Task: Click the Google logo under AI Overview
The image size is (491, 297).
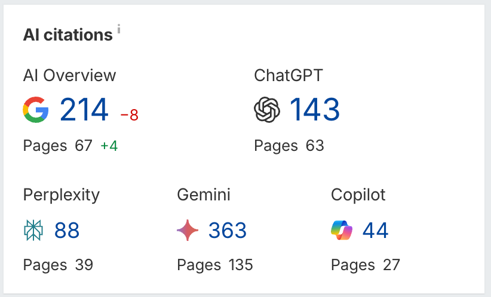Action: tap(36, 109)
